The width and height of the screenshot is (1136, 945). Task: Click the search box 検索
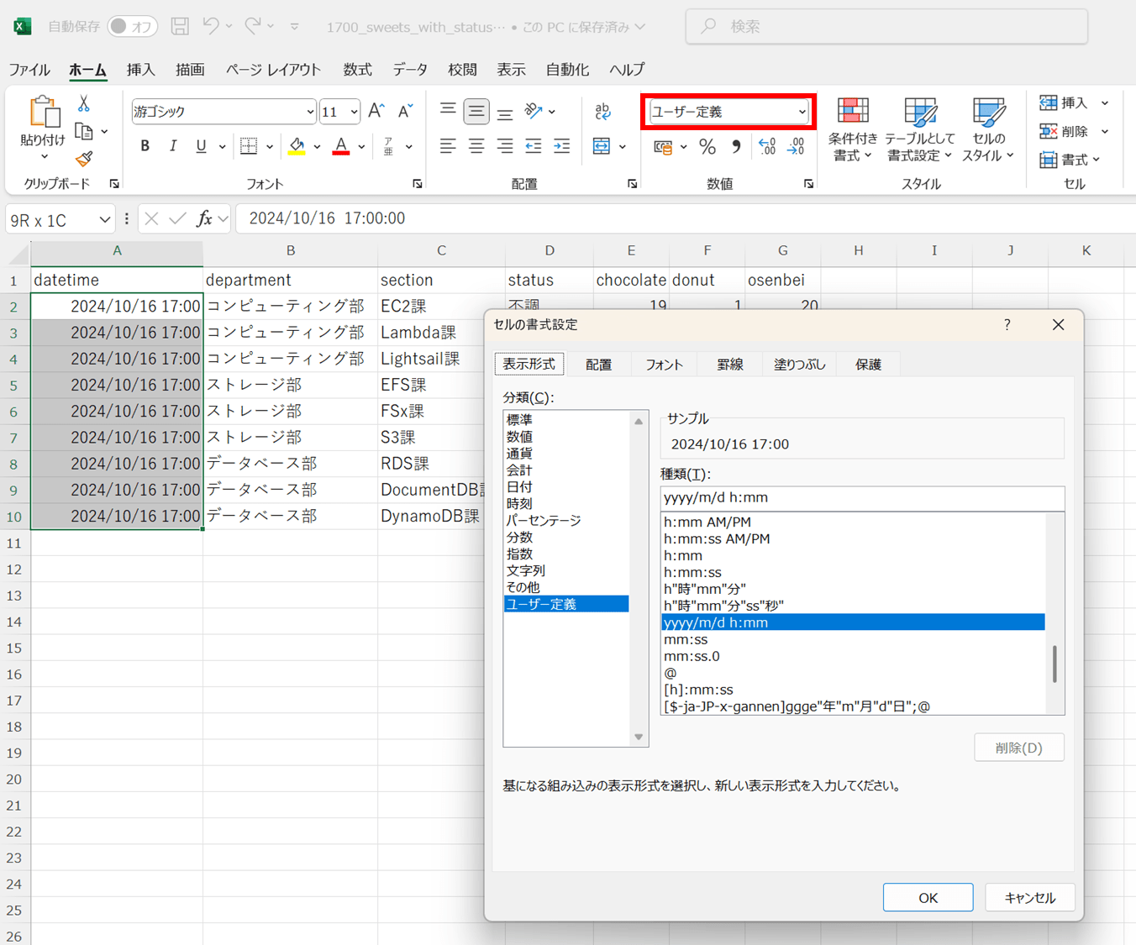tap(887, 26)
